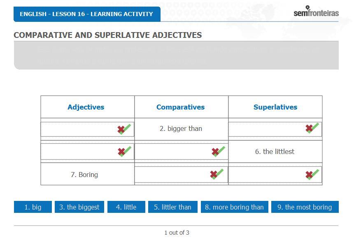
Task: Select '8. more boring than' tile
Action: tap(235, 207)
